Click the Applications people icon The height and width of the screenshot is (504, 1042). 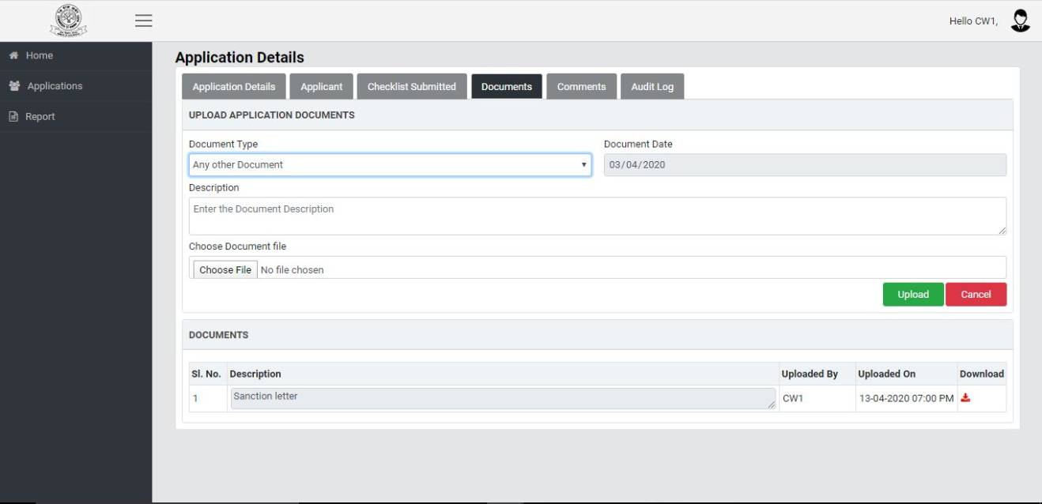[x=13, y=86]
